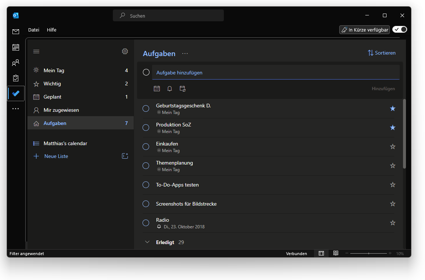Open Mail from the left navigation bar
425x280 pixels.
click(x=15, y=32)
